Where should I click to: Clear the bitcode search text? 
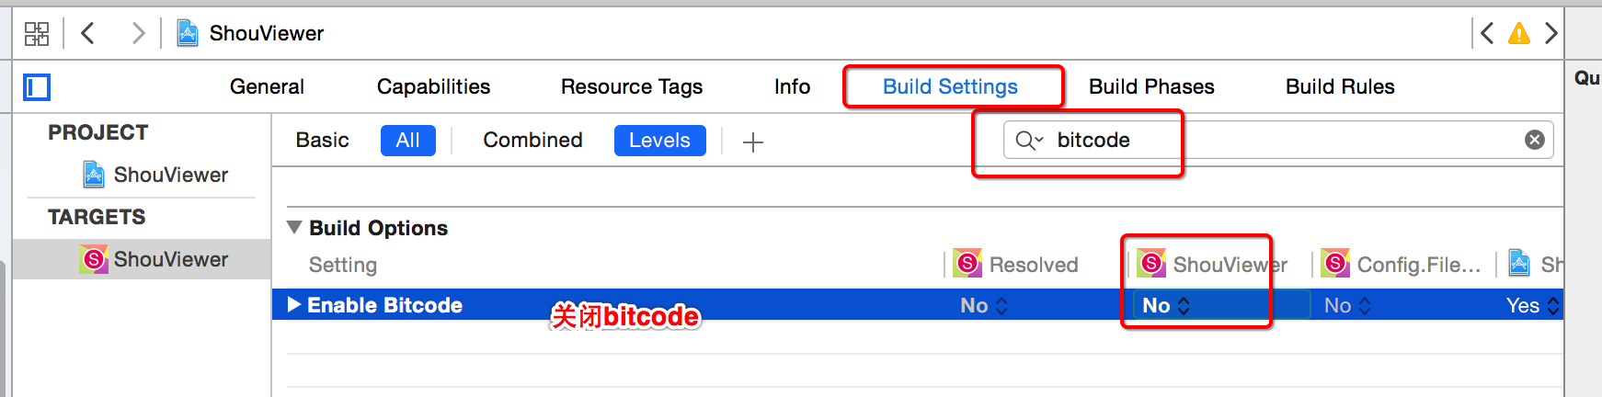coord(1535,140)
